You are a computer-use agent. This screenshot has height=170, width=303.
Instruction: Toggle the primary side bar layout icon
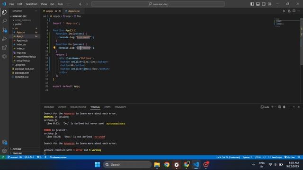click(252, 4)
